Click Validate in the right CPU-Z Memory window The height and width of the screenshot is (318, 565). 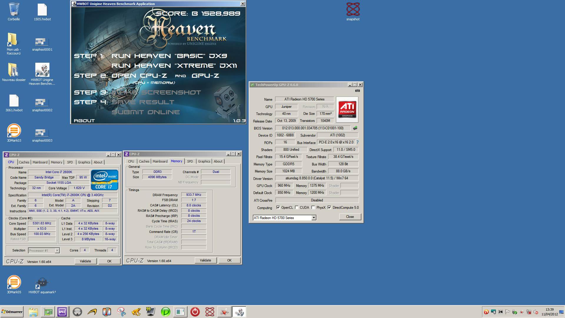[x=205, y=260]
